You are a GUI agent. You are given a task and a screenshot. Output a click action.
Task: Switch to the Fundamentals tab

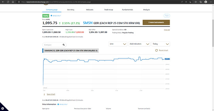[x=128, y=10]
